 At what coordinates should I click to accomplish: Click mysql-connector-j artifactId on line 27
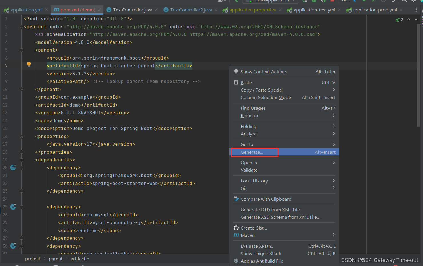click(x=117, y=223)
